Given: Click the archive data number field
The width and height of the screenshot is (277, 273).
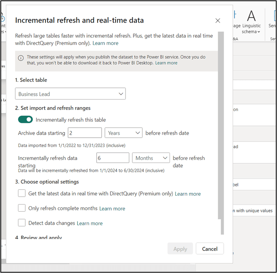Looking at the screenshot, I should 84,133.
